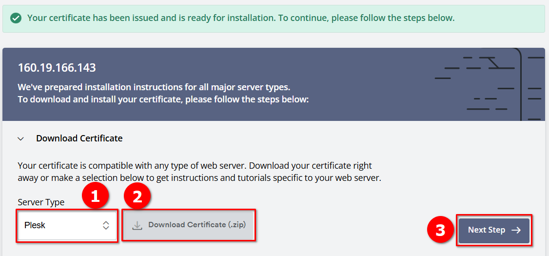The width and height of the screenshot is (549, 256).
Task: Click the 'To download and install your certificate' line
Action: (x=163, y=99)
